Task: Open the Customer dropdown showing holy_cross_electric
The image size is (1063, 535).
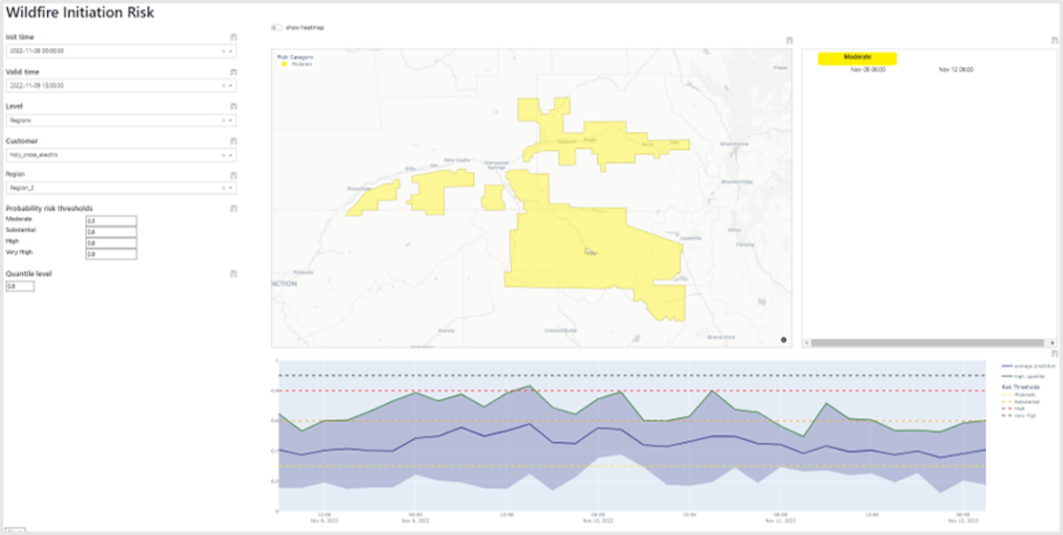Action: 232,154
